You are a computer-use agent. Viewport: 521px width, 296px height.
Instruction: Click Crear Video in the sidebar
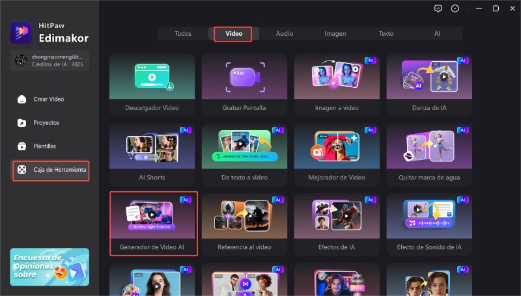(x=48, y=99)
